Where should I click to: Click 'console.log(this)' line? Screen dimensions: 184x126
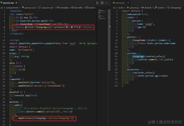(26, 95)
